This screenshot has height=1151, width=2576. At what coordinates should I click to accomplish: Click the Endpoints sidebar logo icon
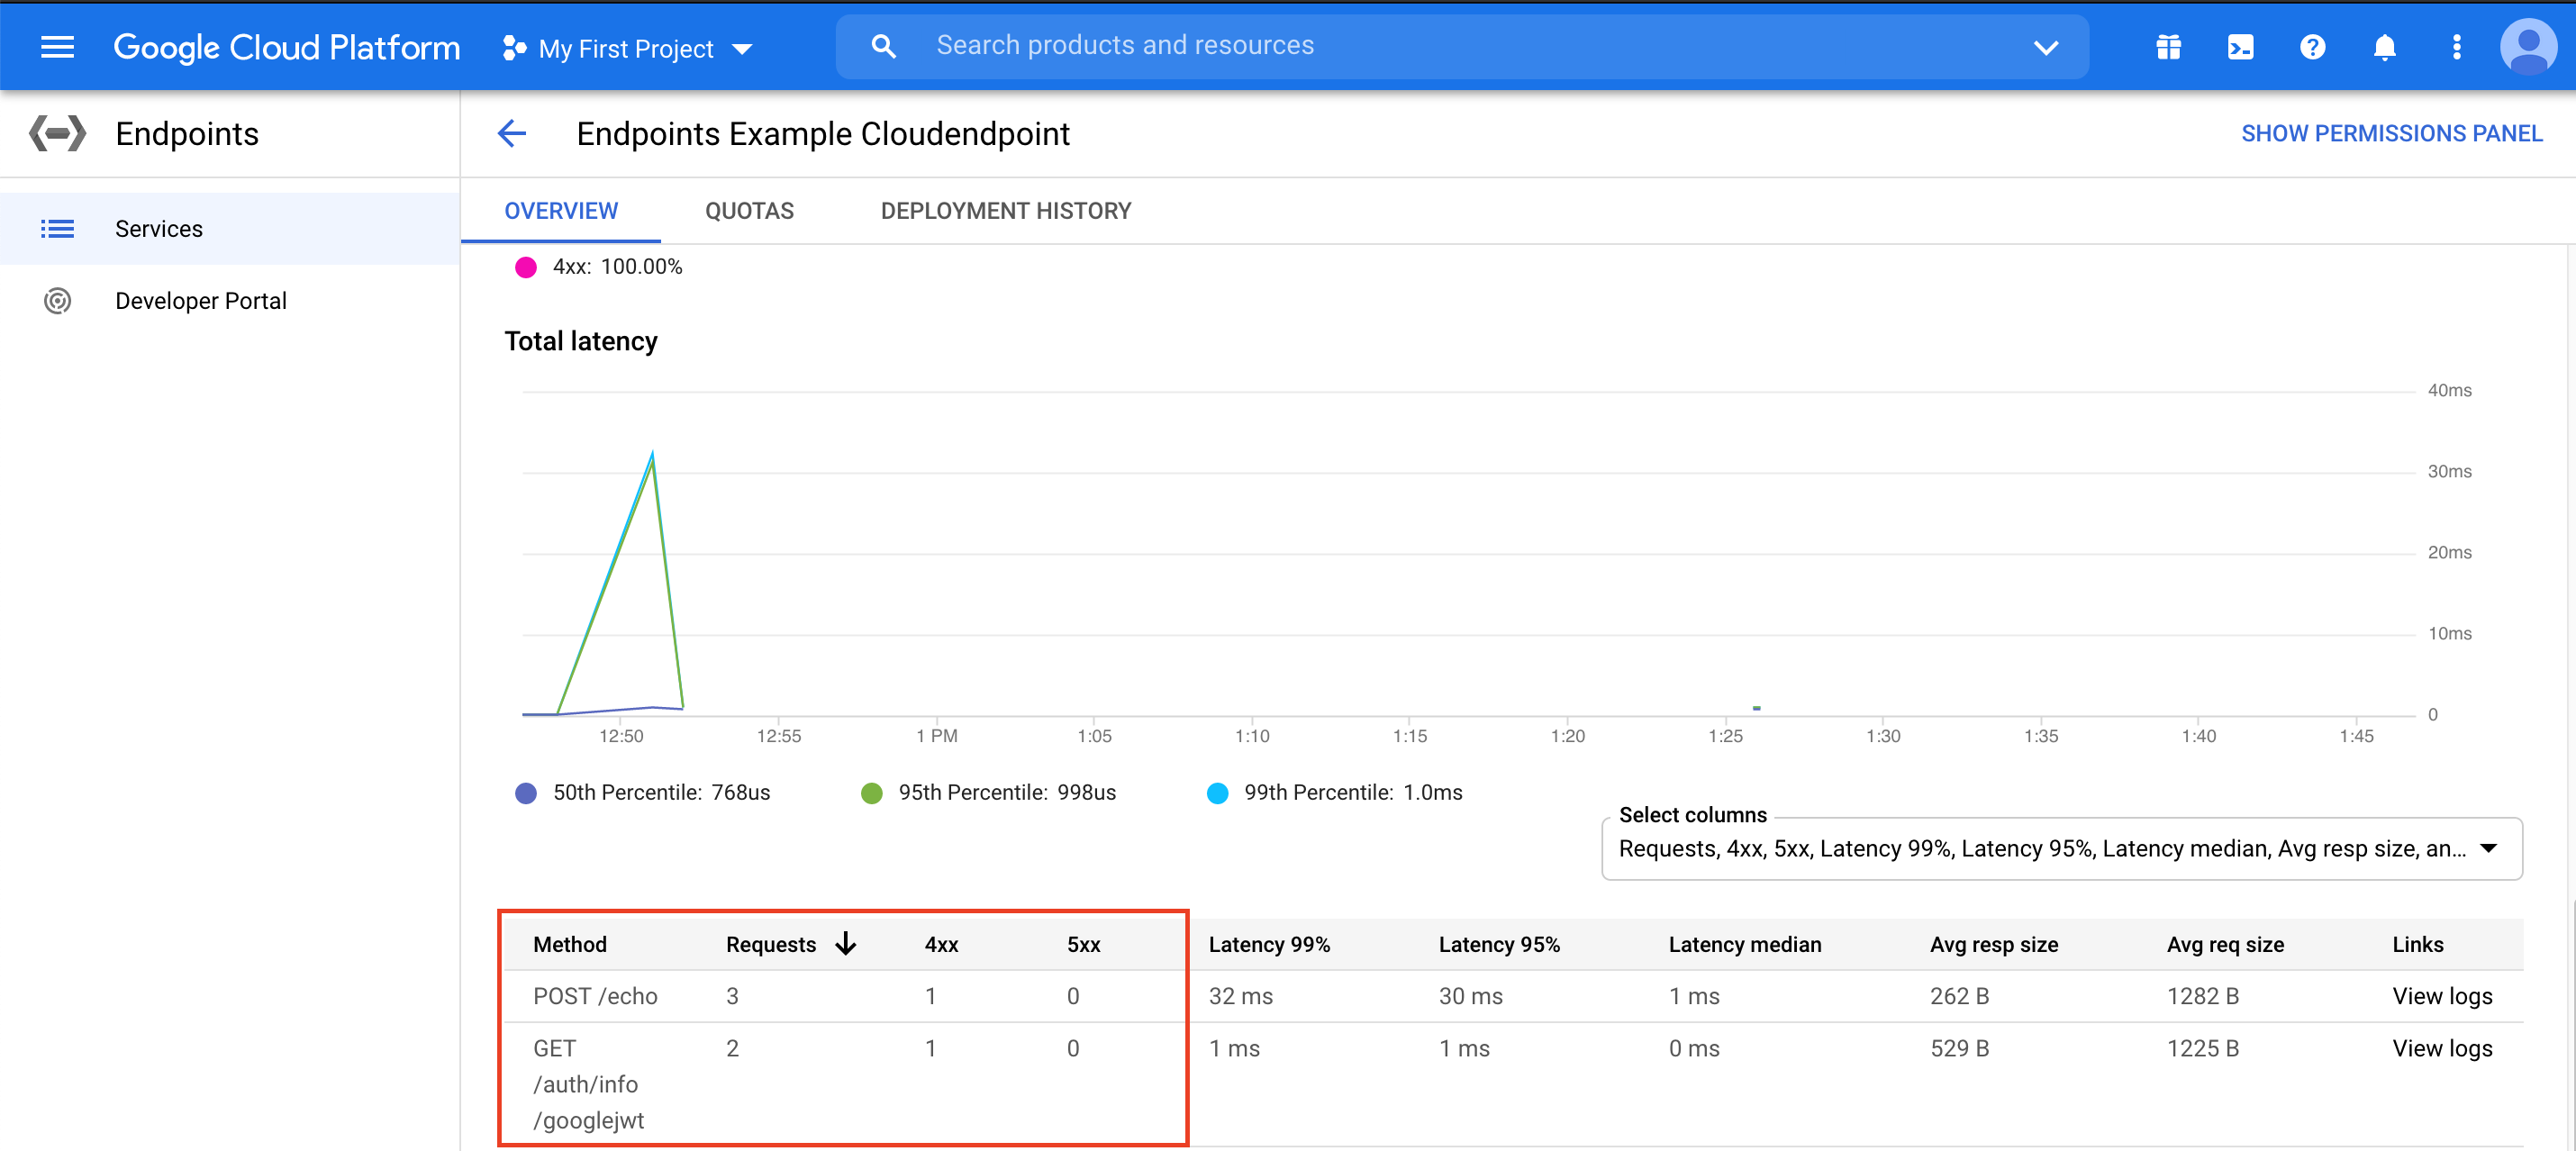pyautogui.click(x=57, y=133)
